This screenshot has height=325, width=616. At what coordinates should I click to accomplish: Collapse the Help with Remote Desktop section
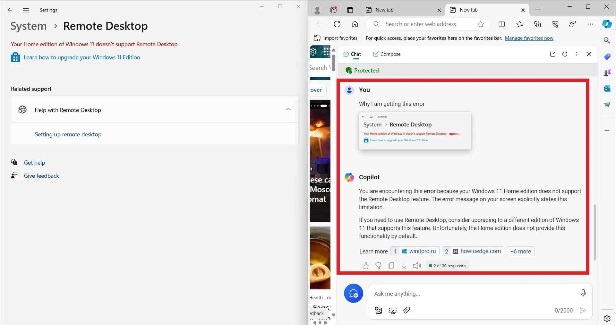[x=288, y=109]
